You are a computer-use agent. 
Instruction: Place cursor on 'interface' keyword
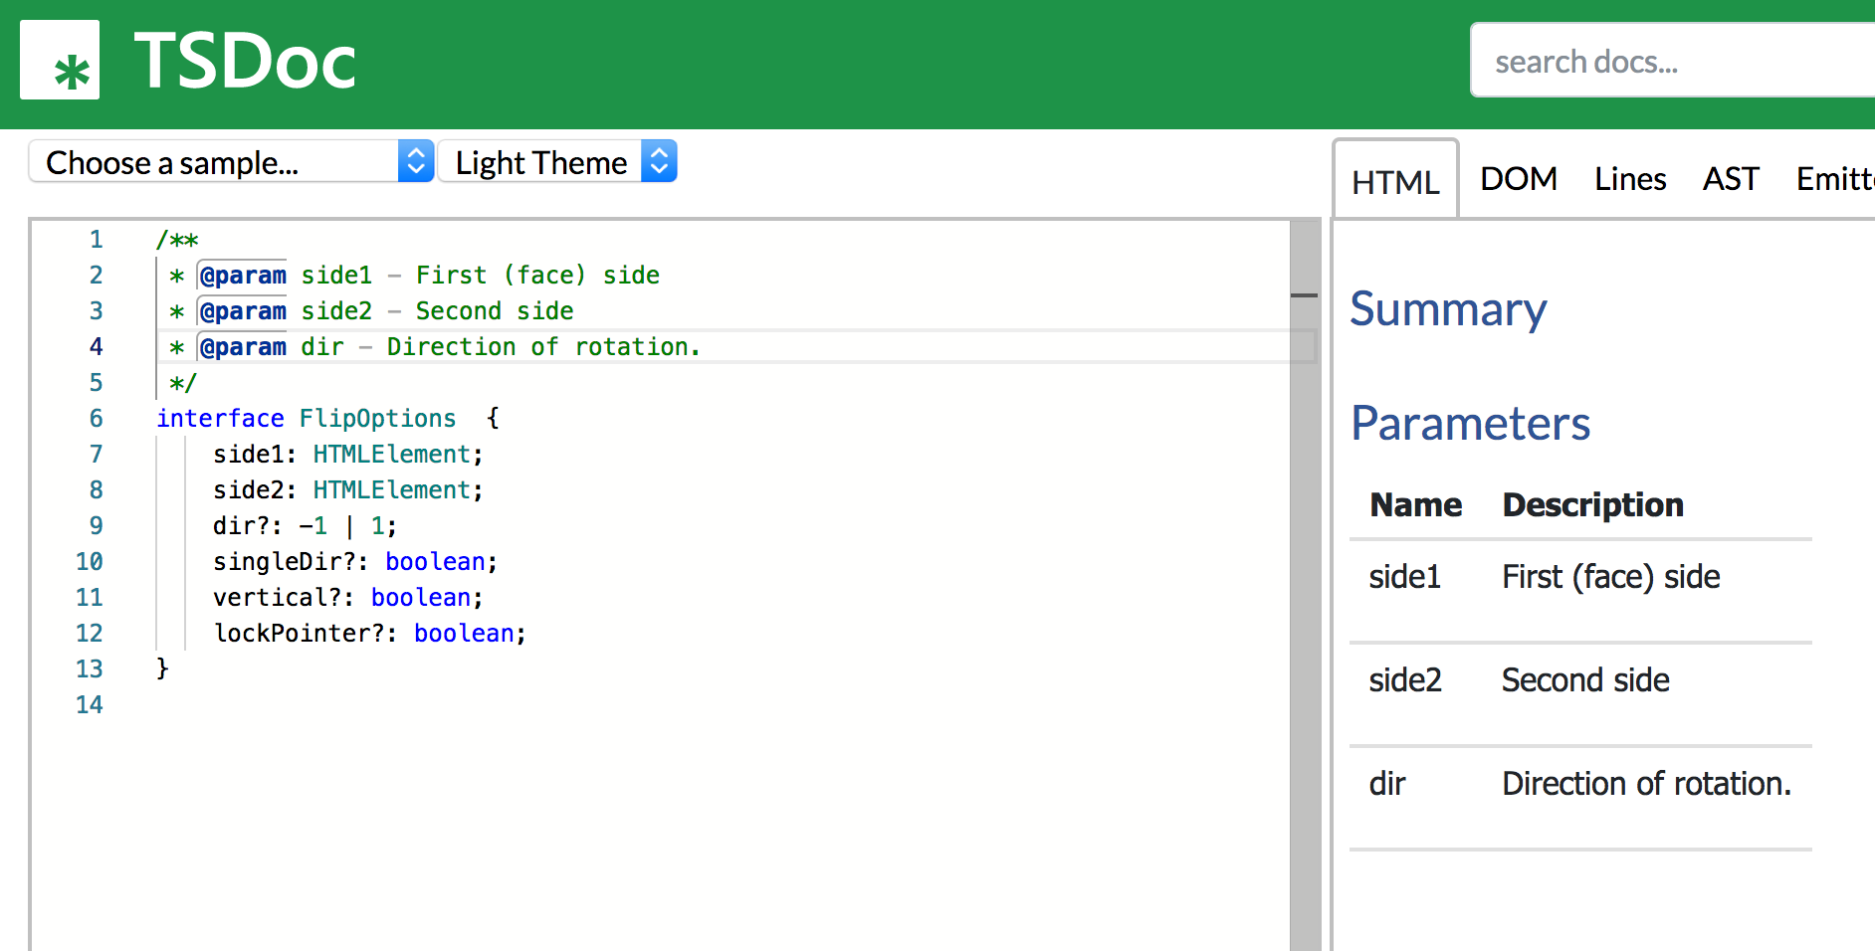(220, 419)
